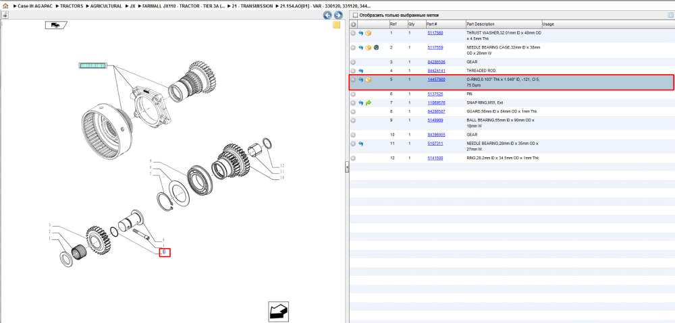The height and width of the screenshot is (323, 675).
Task: Click the round select icon for the GUARD row
Action: pos(353,111)
